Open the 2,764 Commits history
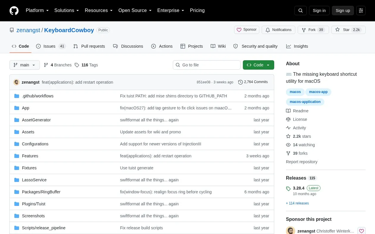The width and height of the screenshot is (375, 234). 253,82
